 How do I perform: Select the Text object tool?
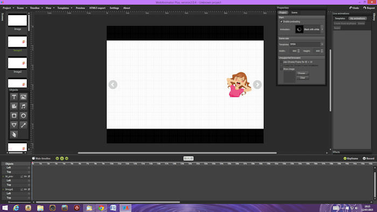pyautogui.click(x=14, y=97)
